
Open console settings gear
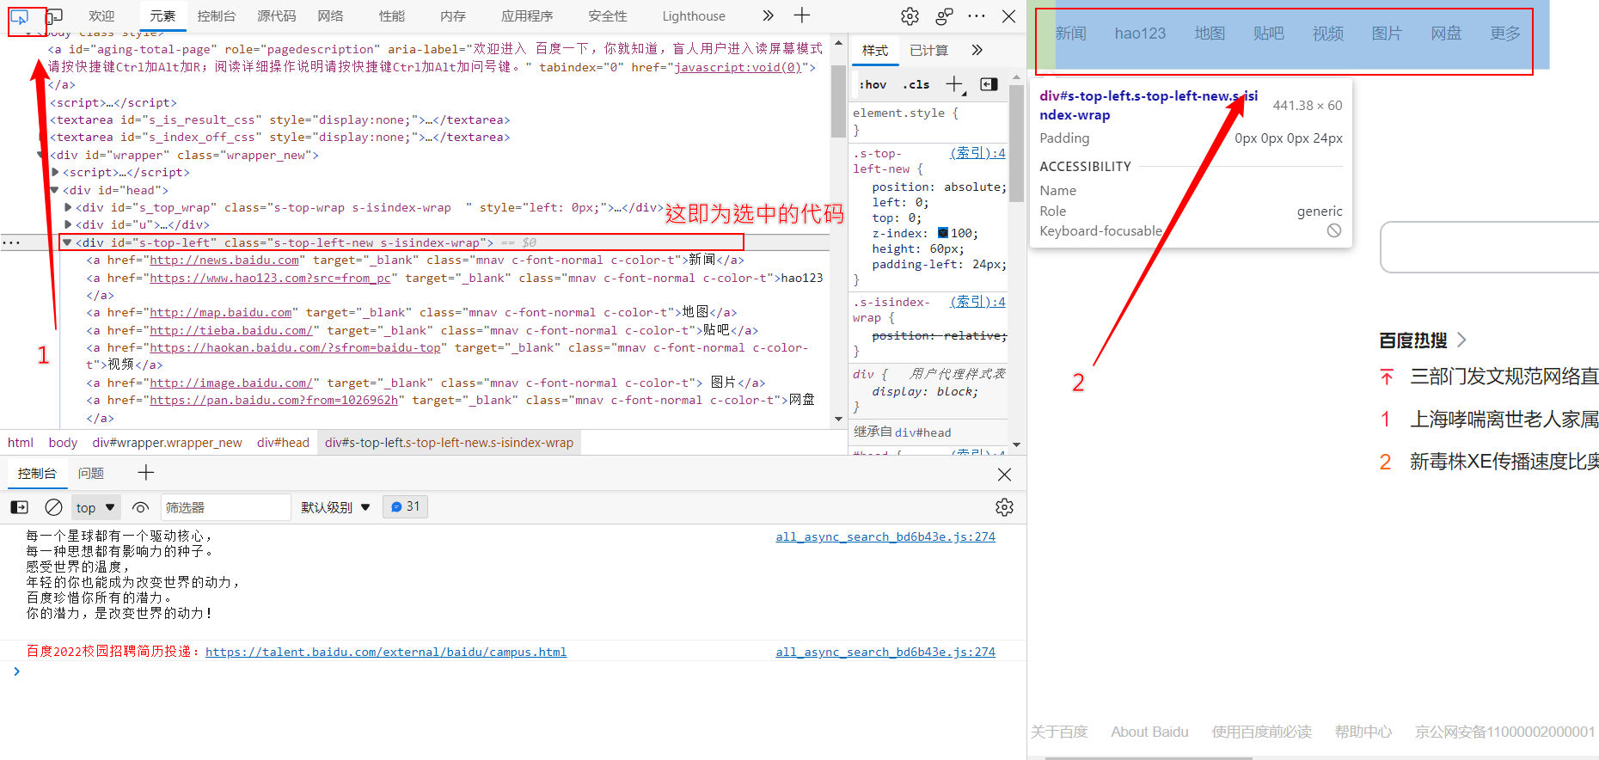1004,507
